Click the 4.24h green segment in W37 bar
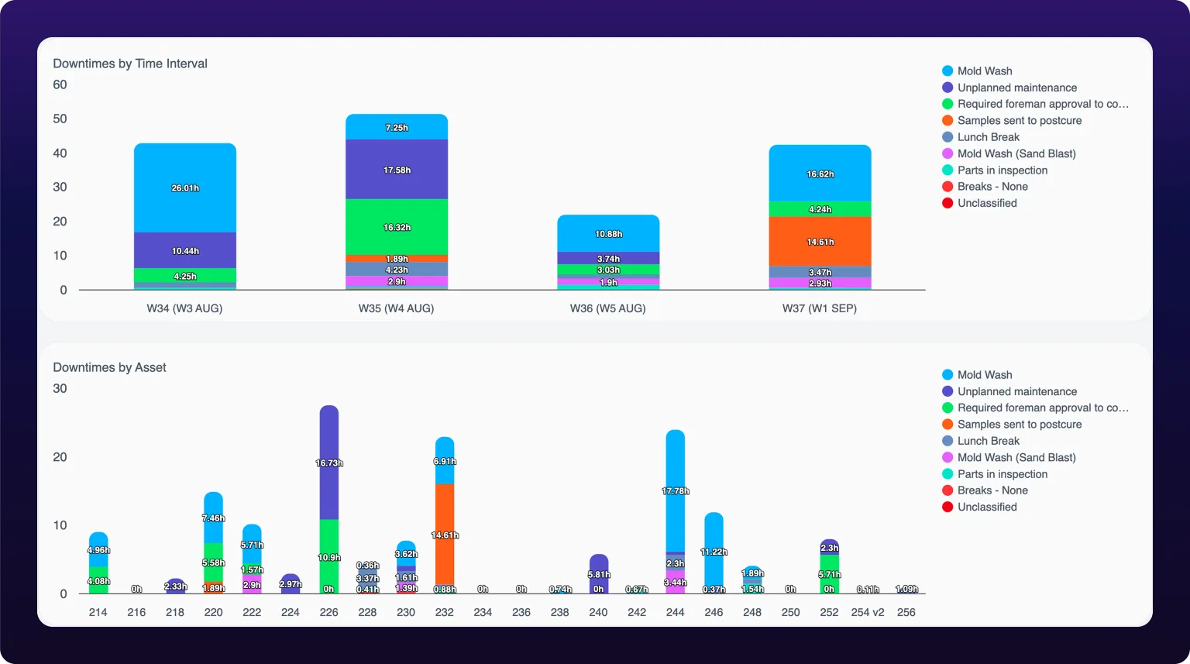This screenshot has height=664, width=1190. click(x=820, y=209)
